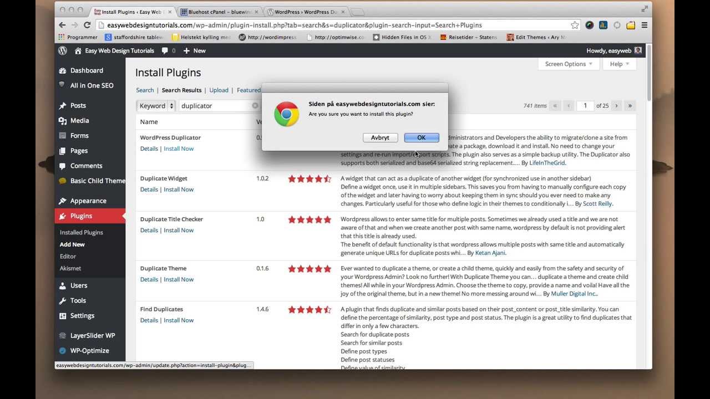Click OK in the confirm dialog
Viewport: 710px width, 399px height.
[x=422, y=137]
